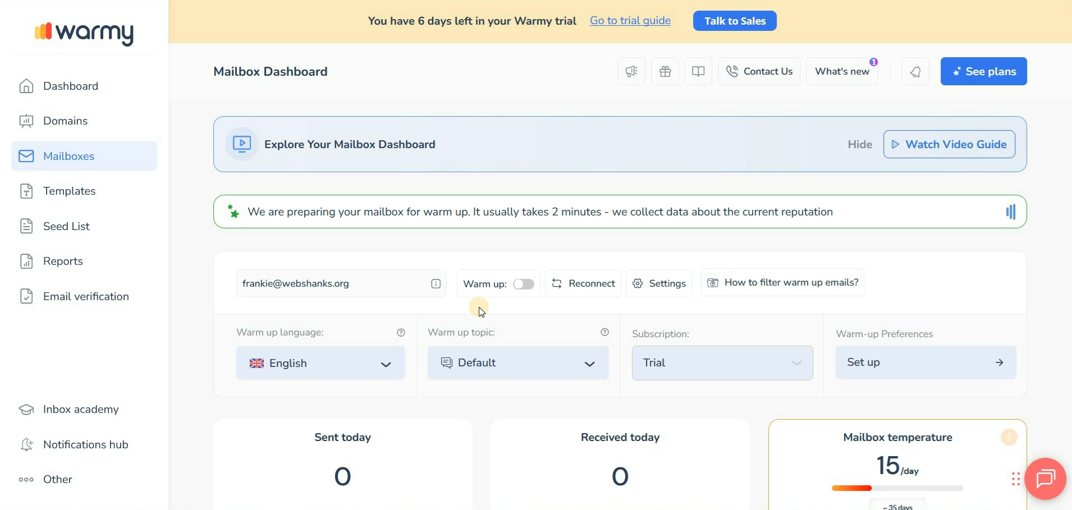This screenshot has width=1072, height=510.
Task: Click the Templates document icon
Action: pyautogui.click(x=26, y=191)
